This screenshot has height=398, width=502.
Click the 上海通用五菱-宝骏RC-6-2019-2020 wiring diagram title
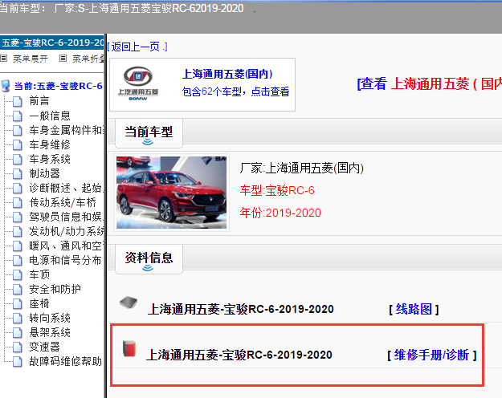tap(241, 310)
